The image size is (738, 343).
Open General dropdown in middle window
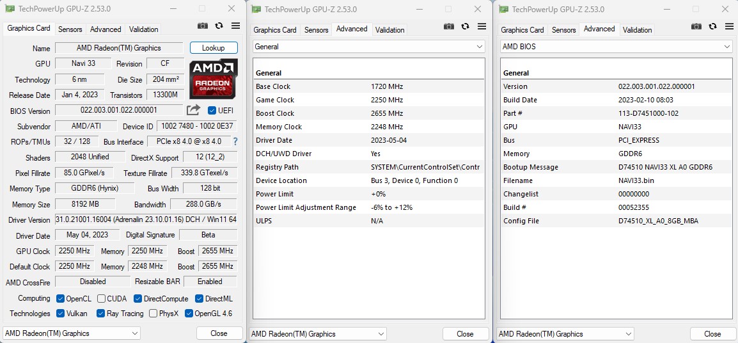[368, 47]
